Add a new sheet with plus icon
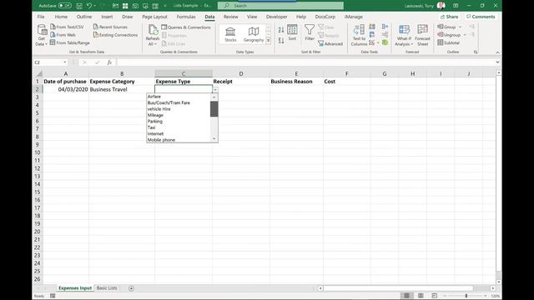Image resolution: width=534 pixels, height=300 pixels. 131,288
